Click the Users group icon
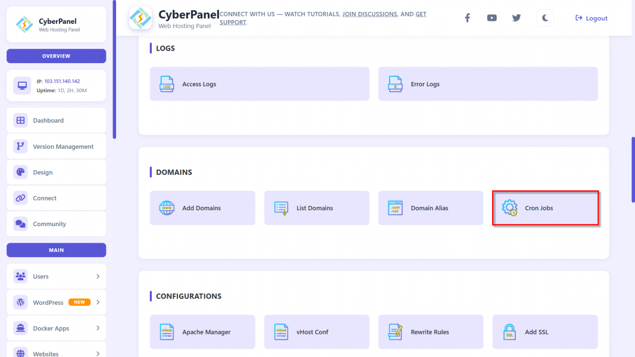The height and width of the screenshot is (357, 635). click(x=20, y=277)
